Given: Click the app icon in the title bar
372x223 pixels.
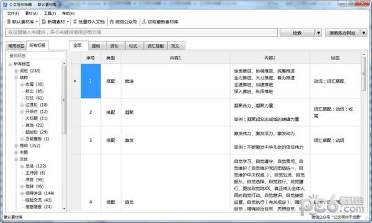Looking at the screenshot, I should pos(5,4).
